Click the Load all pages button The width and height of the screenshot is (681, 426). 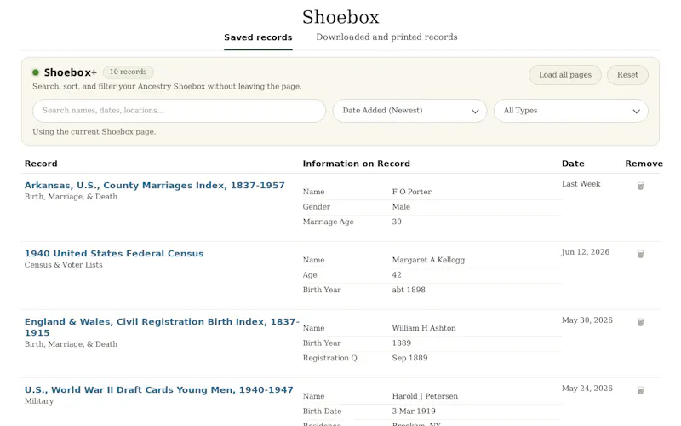[565, 75]
